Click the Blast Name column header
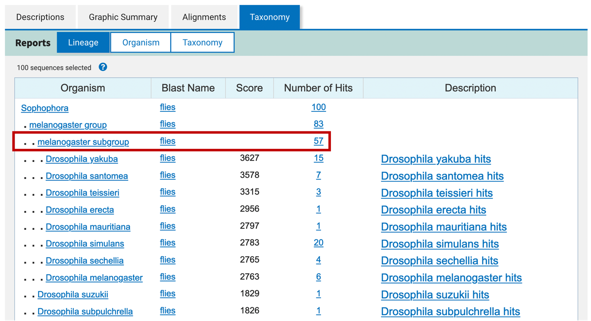Image resolution: width=591 pixels, height=321 pixels. (188, 88)
